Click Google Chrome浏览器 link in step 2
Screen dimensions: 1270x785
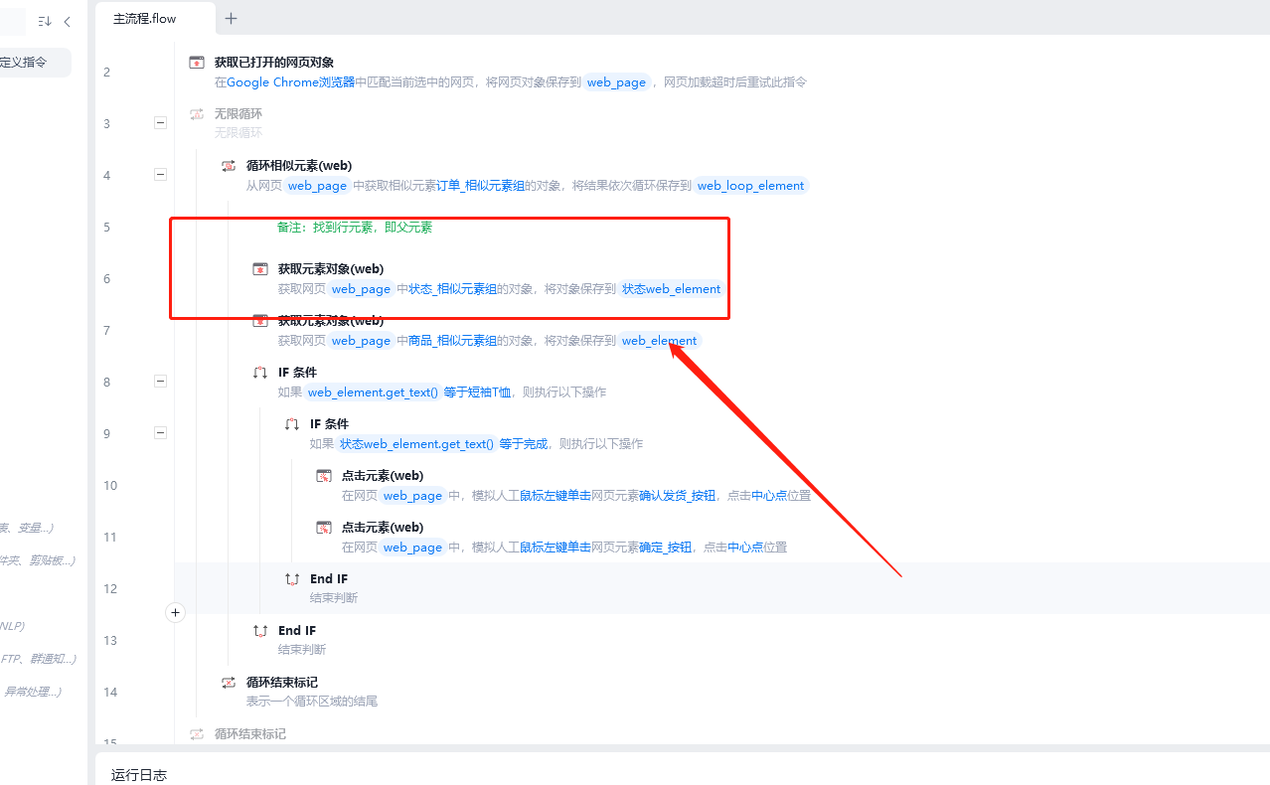point(290,82)
